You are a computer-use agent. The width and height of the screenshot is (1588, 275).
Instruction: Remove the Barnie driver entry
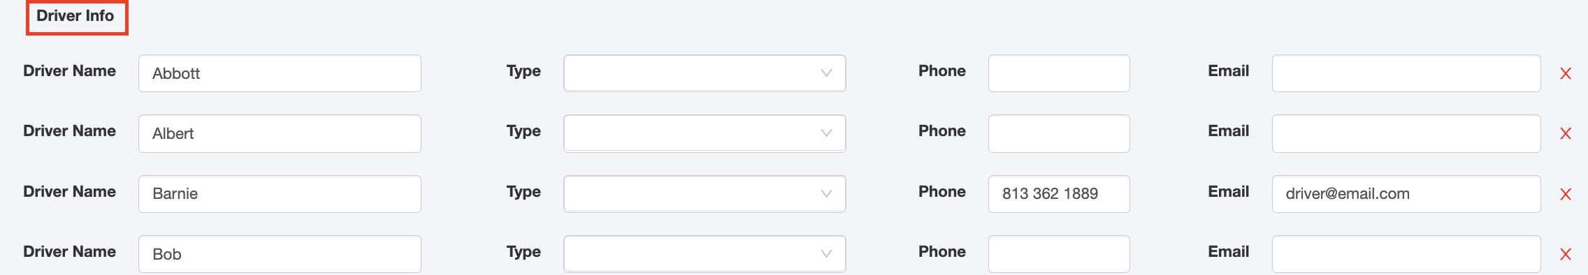pyautogui.click(x=1566, y=194)
